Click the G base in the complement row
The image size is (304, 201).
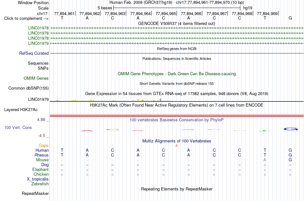click(290, 18)
